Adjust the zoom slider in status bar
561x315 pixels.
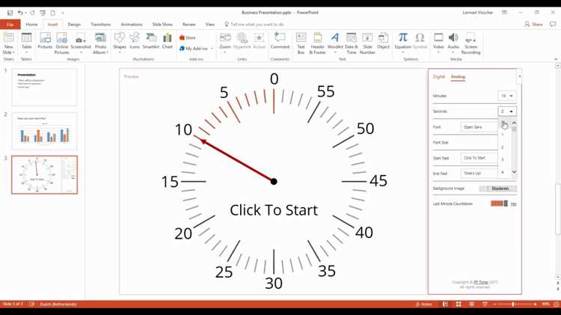pyautogui.click(x=512, y=304)
